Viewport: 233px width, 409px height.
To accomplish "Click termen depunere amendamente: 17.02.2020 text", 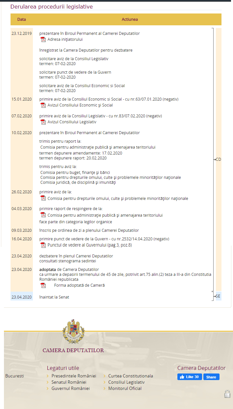I will [x=81, y=153].
